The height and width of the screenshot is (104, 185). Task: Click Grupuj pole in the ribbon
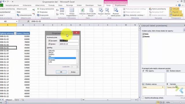point(43,15)
